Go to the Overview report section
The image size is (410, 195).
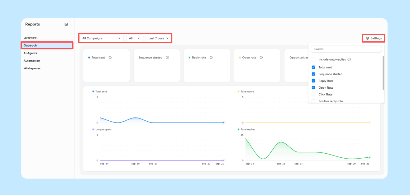[x=30, y=38]
